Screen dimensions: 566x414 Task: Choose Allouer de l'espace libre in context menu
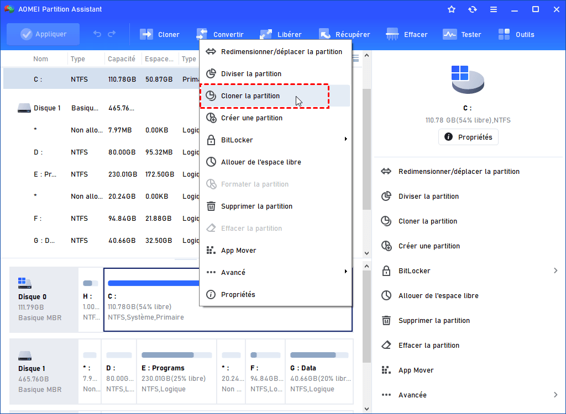275,162
